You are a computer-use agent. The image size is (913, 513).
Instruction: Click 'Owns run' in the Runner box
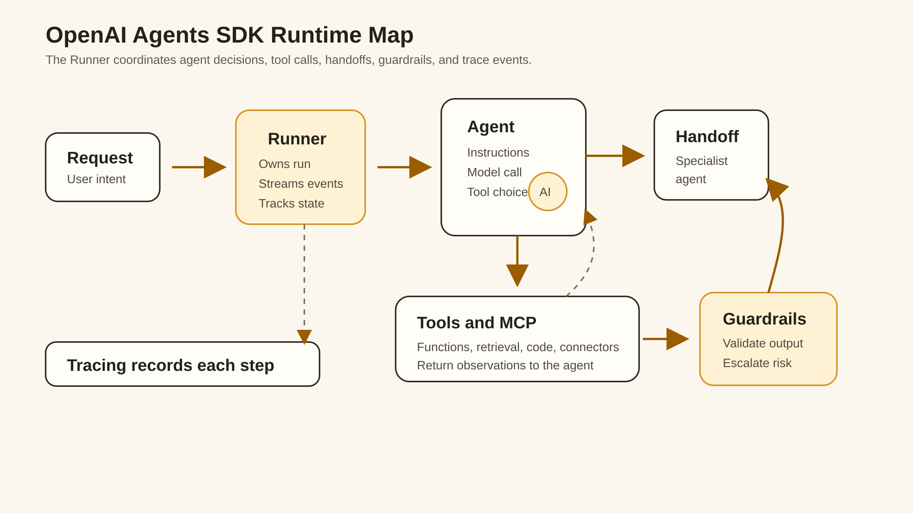(x=285, y=164)
